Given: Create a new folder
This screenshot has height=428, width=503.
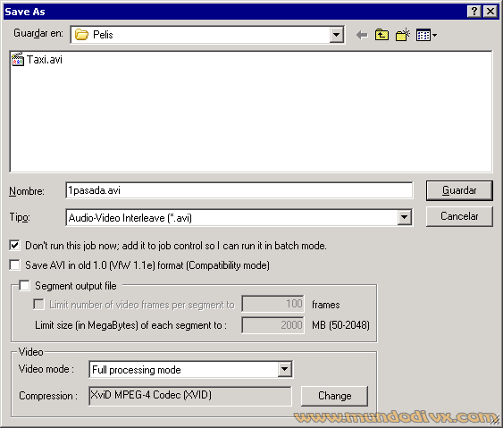Looking at the screenshot, I should pyautogui.click(x=403, y=35).
